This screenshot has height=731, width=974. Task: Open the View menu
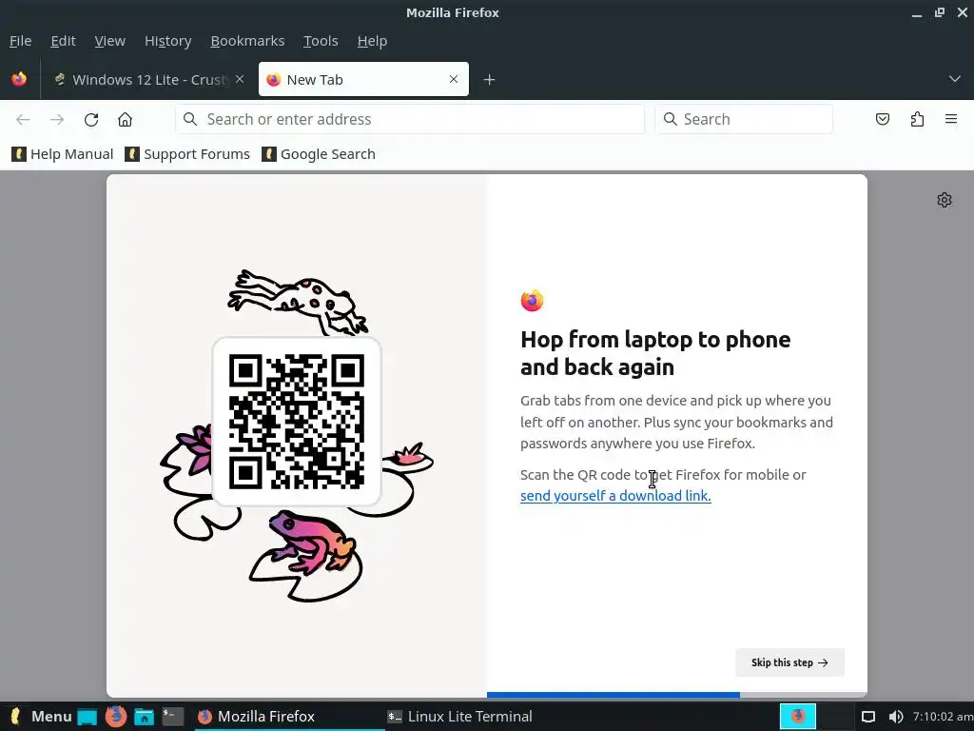click(x=110, y=41)
